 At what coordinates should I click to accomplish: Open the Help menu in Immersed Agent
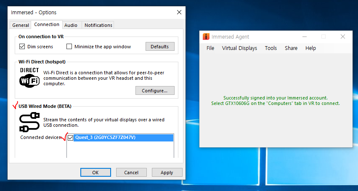tap(310, 48)
